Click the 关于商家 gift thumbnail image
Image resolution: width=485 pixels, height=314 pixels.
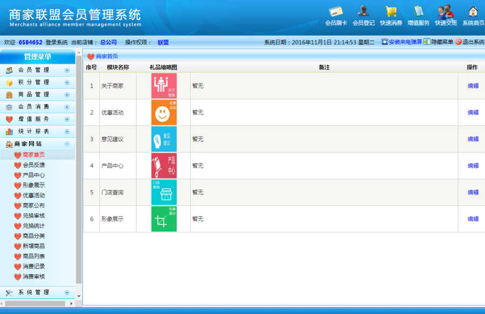163,86
